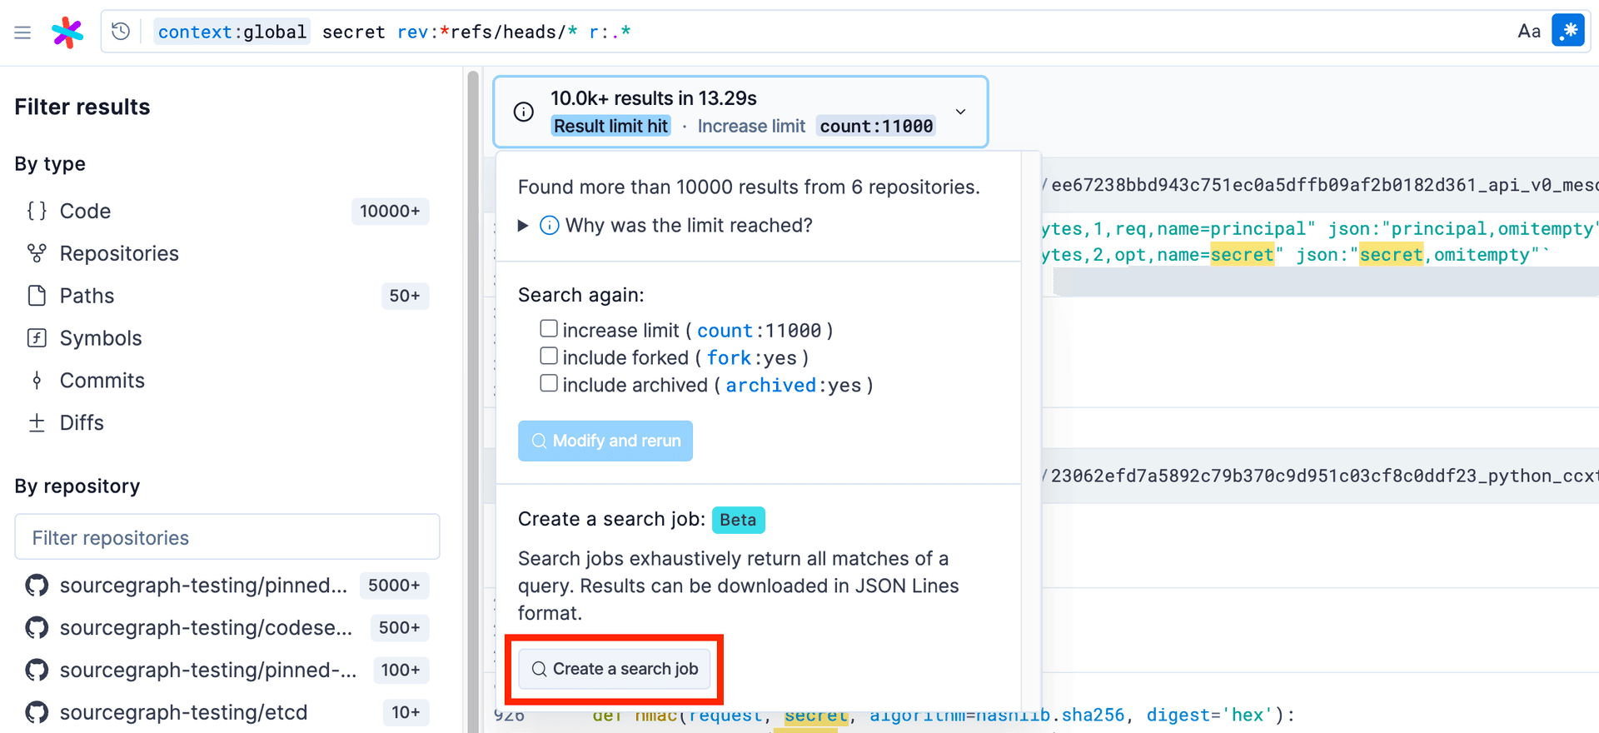Click the Diffs plus-minus icon
1599x733 pixels.
(37, 423)
